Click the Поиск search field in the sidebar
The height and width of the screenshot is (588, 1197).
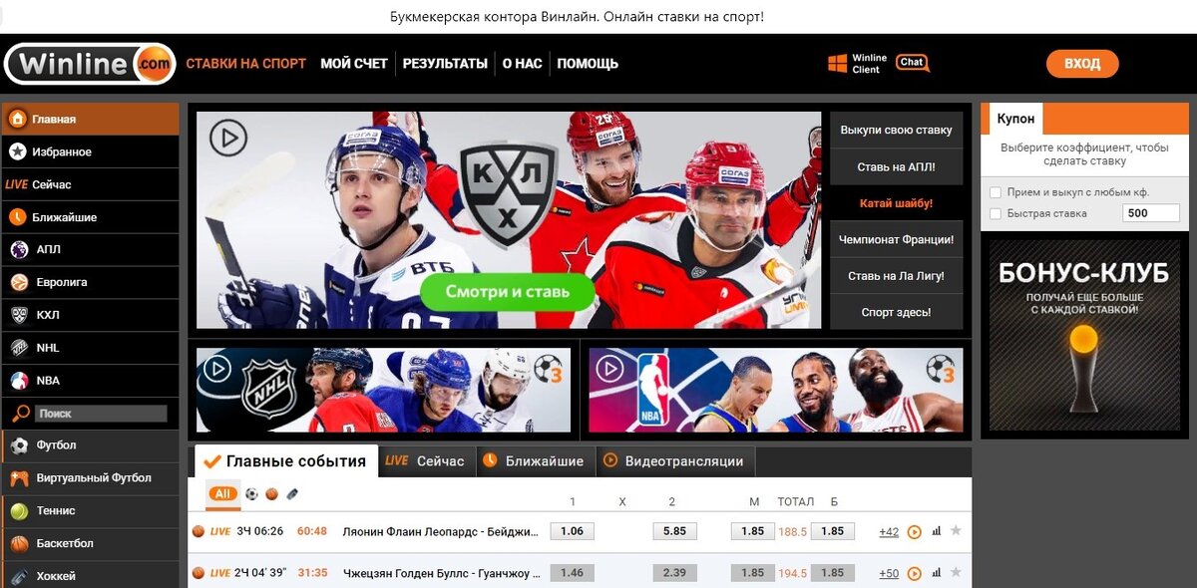point(101,413)
